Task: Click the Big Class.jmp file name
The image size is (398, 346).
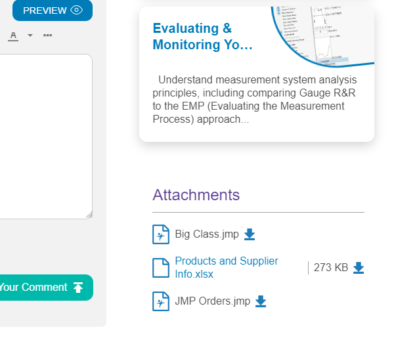Action: tap(207, 234)
